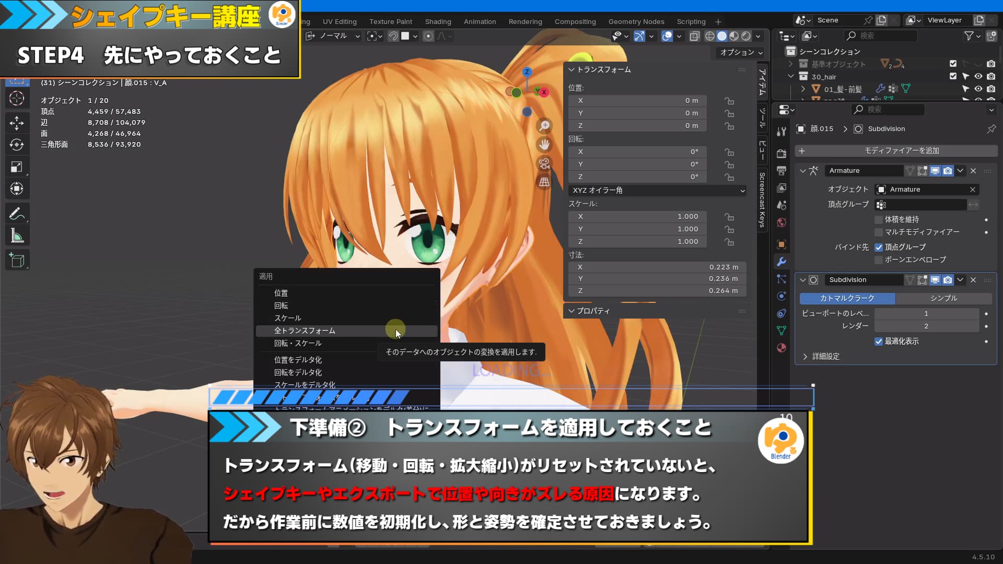The height and width of the screenshot is (564, 1003).
Task: Choose 位置 in the apply menu
Action: point(346,293)
